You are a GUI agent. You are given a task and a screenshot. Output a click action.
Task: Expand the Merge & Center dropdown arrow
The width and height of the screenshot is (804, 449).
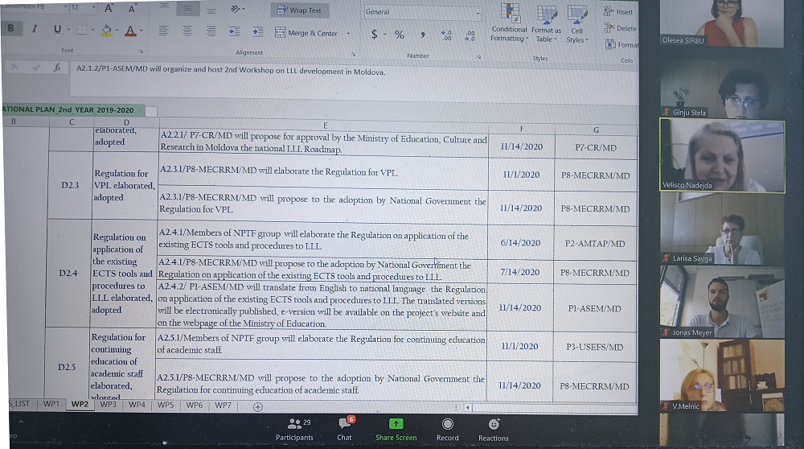click(x=348, y=33)
